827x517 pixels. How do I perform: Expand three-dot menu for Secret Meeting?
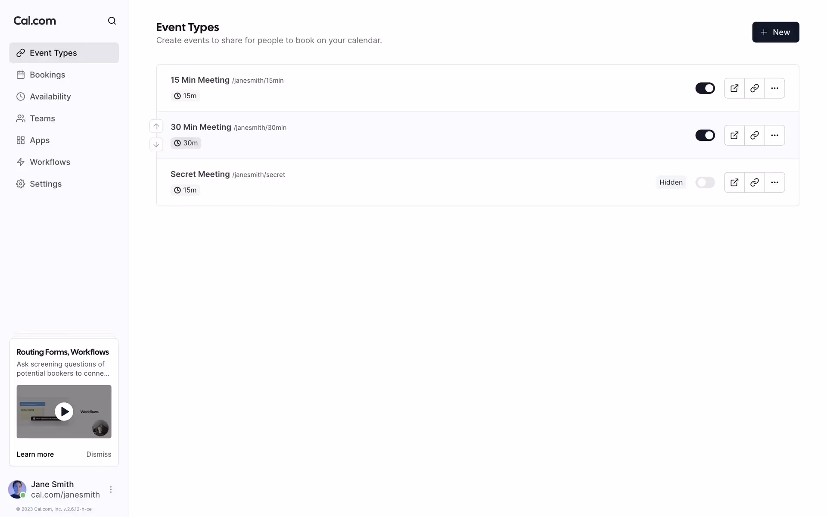click(774, 182)
